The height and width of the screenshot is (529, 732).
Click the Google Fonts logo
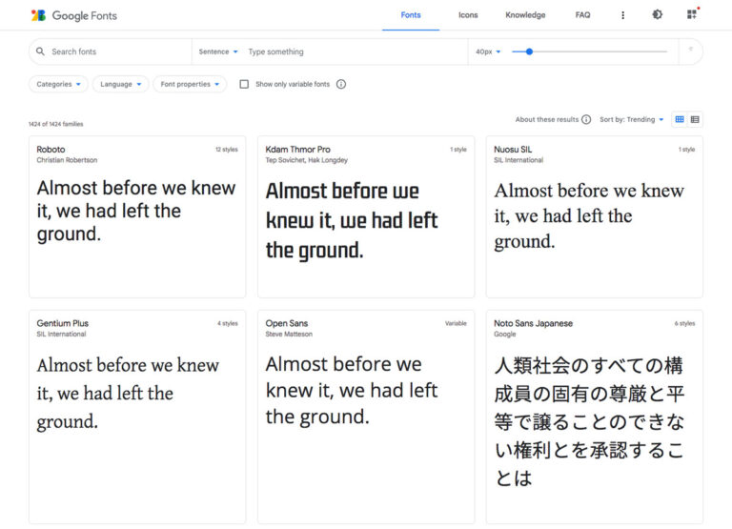click(x=73, y=15)
